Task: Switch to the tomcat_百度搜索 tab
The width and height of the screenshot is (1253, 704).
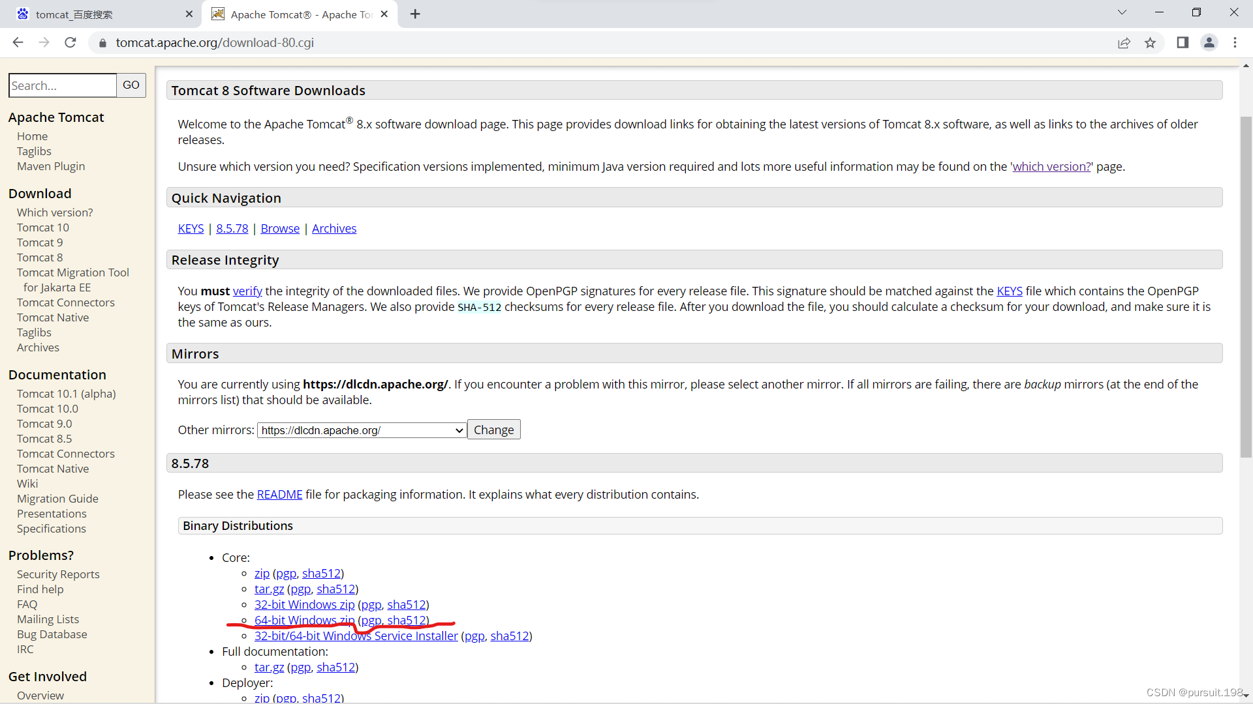Action: [101, 14]
